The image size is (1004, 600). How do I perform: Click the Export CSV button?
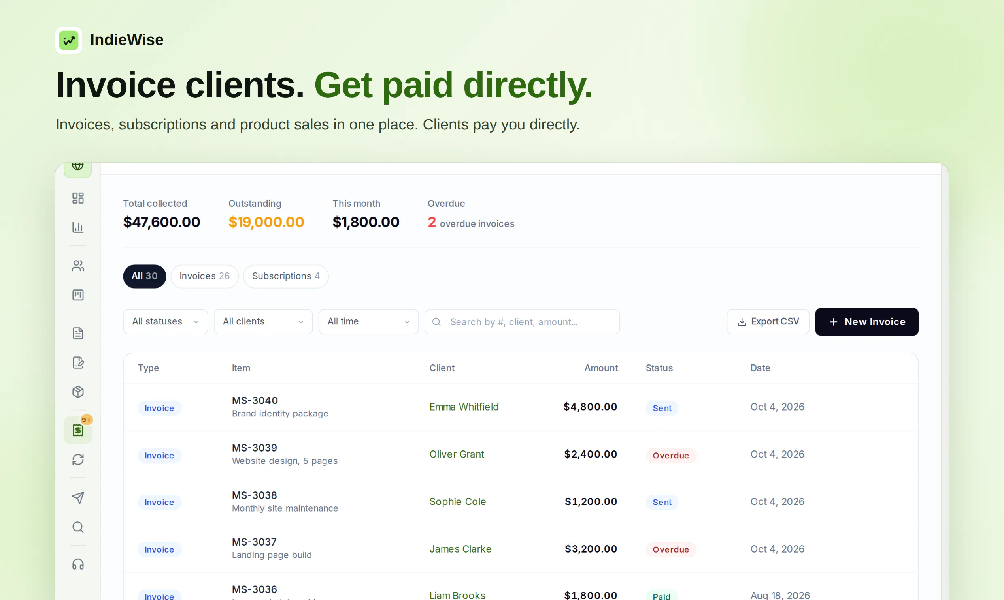(768, 322)
